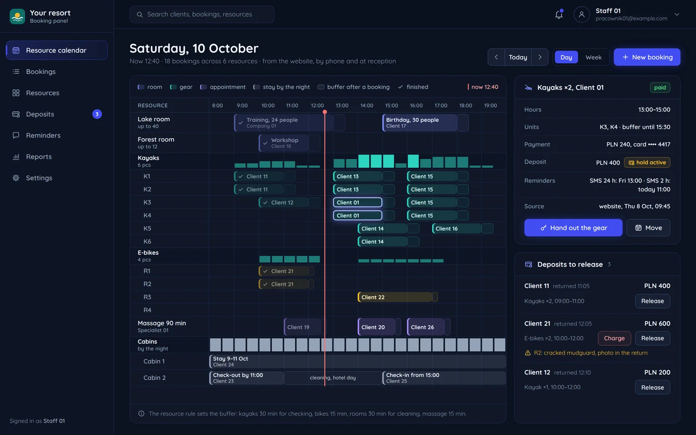This screenshot has height=435, width=696.
Task: Open the Resources sidebar item
Action: coord(57,93)
